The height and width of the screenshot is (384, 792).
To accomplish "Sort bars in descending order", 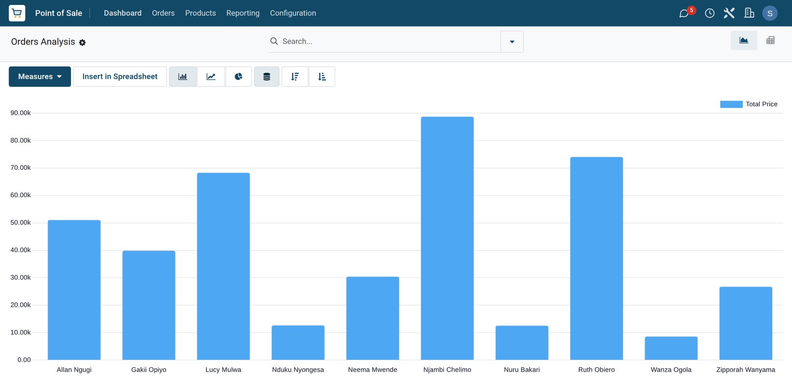I will (x=295, y=77).
